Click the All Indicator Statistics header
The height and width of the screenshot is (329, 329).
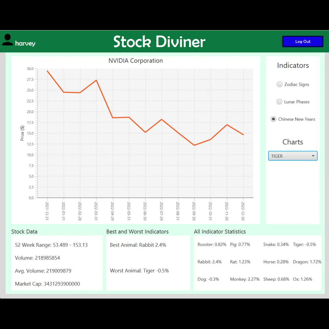pos(220,232)
